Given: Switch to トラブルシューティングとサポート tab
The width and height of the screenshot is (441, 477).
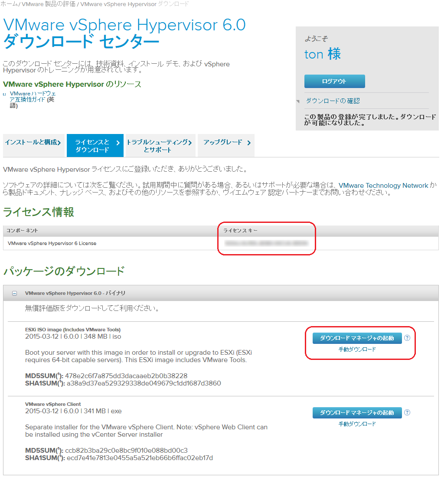Looking at the screenshot, I should point(159,146).
